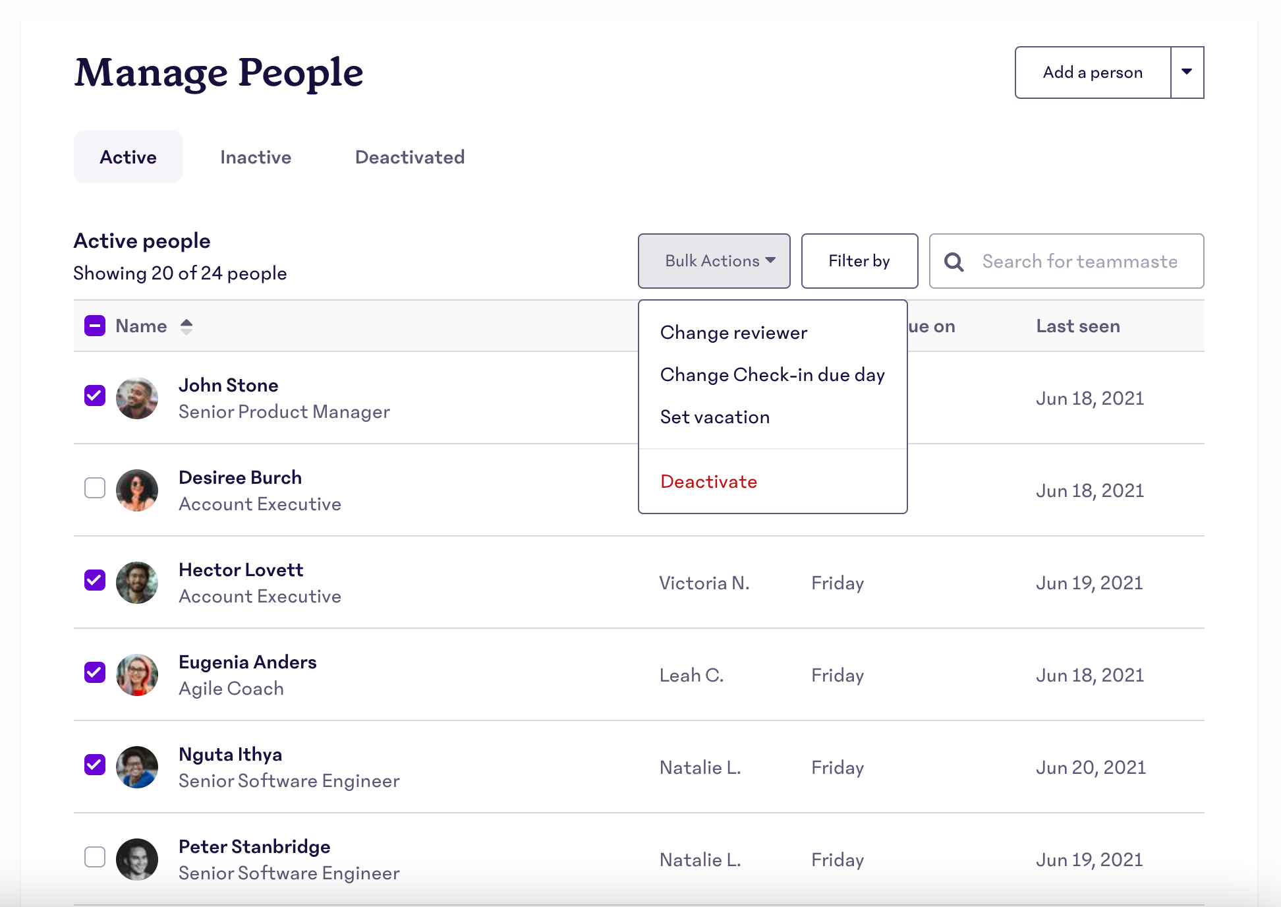Open Nguta Ithya's avatar photo
The width and height of the screenshot is (1281, 907).
pyautogui.click(x=137, y=767)
